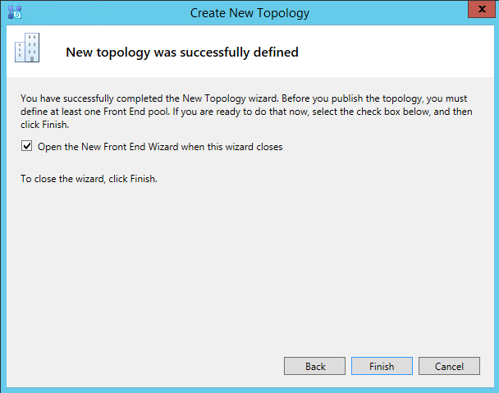This screenshot has width=499, height=393.
Task: Click 'publish the topology' phrase in description
Action: (x=377, y=98)
